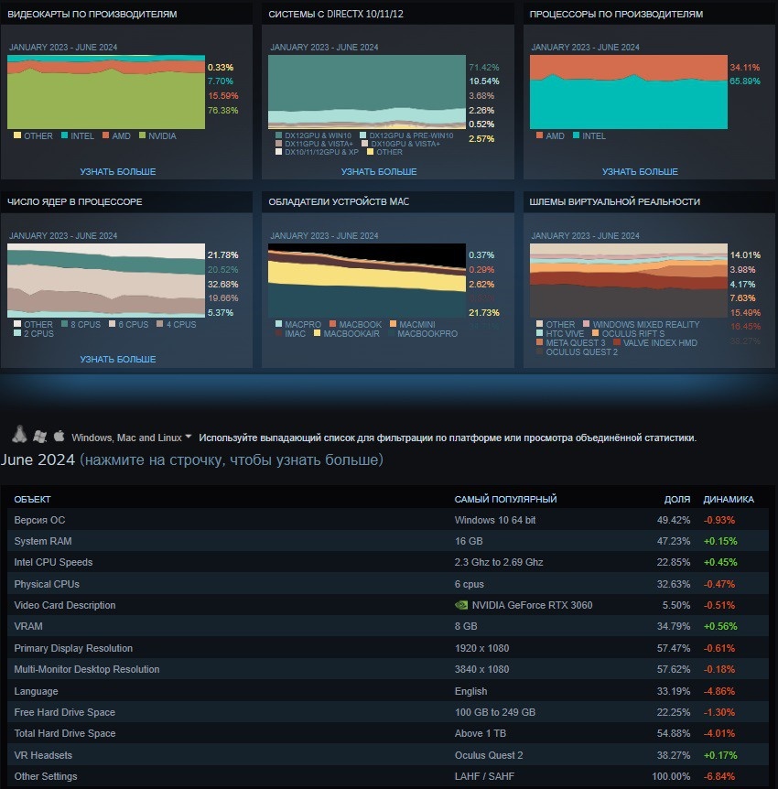Viewport: 778px width, 789px height.
Task: Expand the Video Card Description row
Action: 388,605
